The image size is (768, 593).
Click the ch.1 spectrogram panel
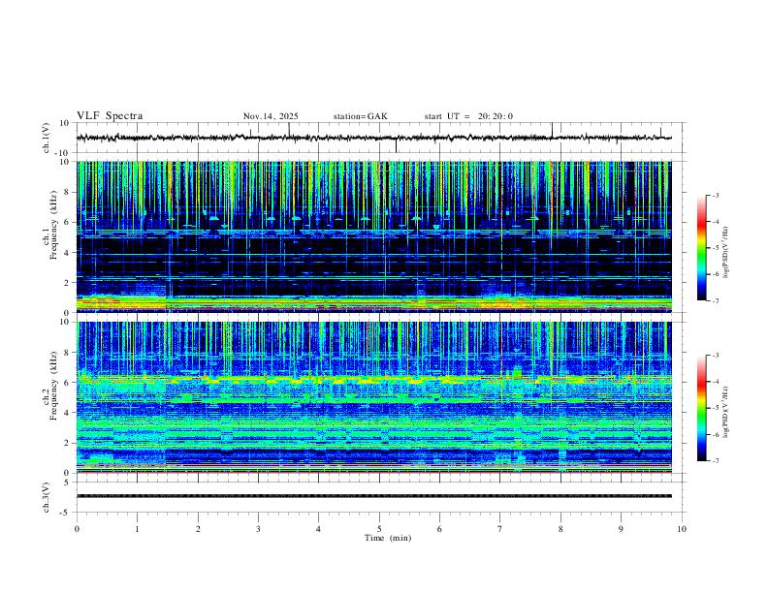(x=373, y=236)
